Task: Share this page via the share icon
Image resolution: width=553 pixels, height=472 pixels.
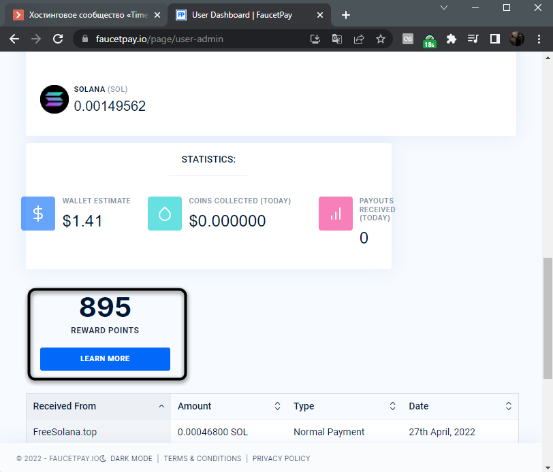Action: pyautogui.click(x=359, y=39)
